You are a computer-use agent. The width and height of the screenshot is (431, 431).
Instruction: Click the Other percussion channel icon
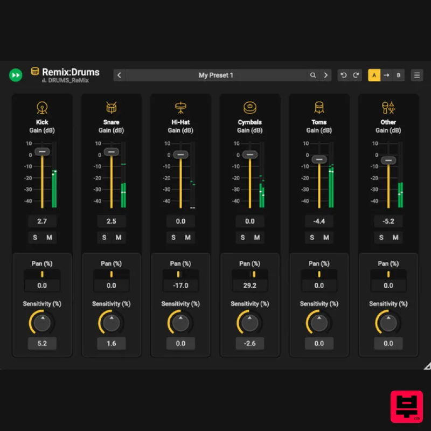coord(388,107)
